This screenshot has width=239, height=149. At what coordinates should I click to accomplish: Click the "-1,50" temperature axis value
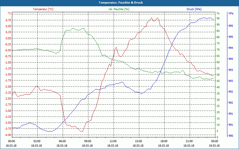[x=8, y=74]
